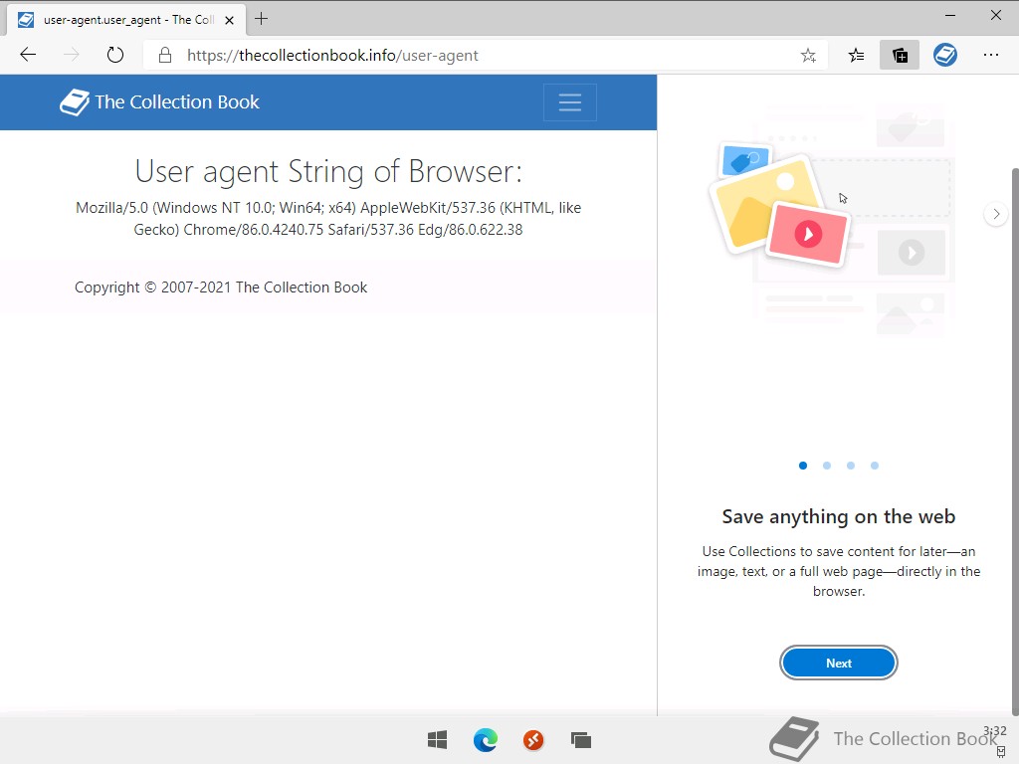1019x764 pixels.
Task: Refresh the current page
Action: coord(115,55)
